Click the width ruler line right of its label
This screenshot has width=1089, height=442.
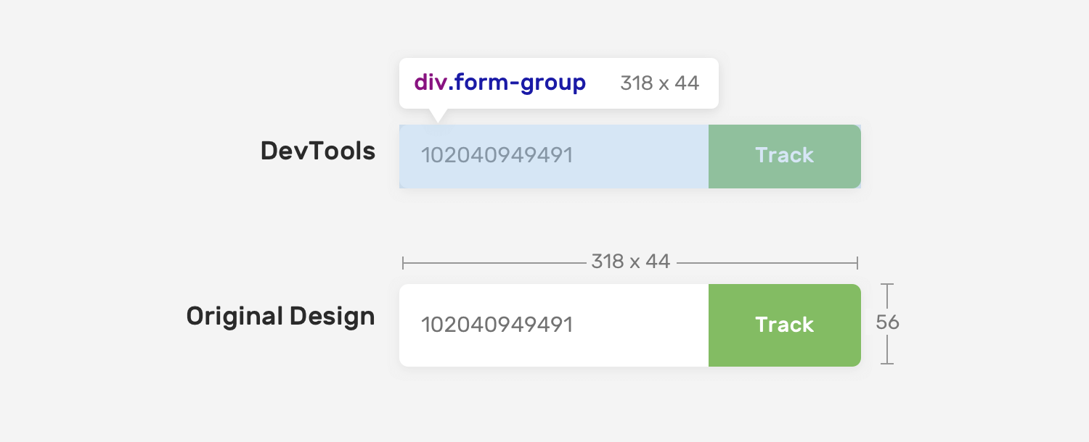[x=766, y=262]
